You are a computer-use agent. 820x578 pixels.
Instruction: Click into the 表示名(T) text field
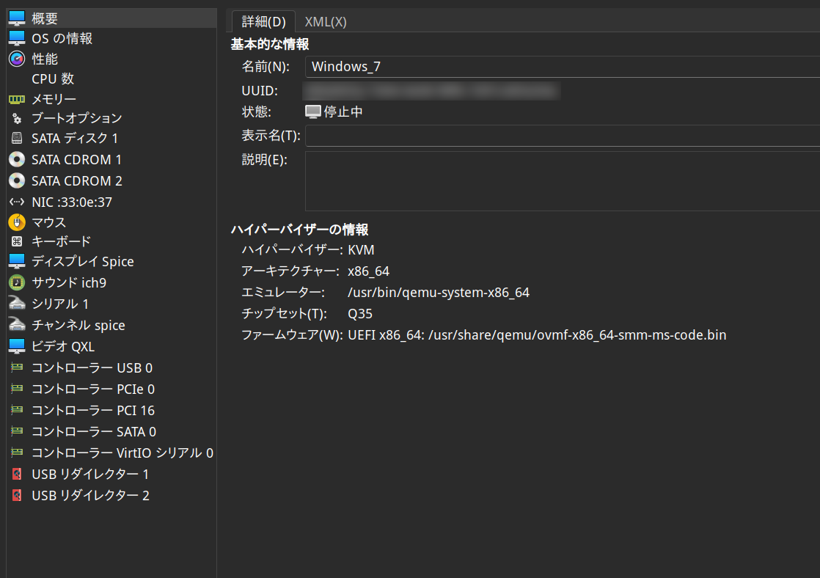click(x=562, y=136)
